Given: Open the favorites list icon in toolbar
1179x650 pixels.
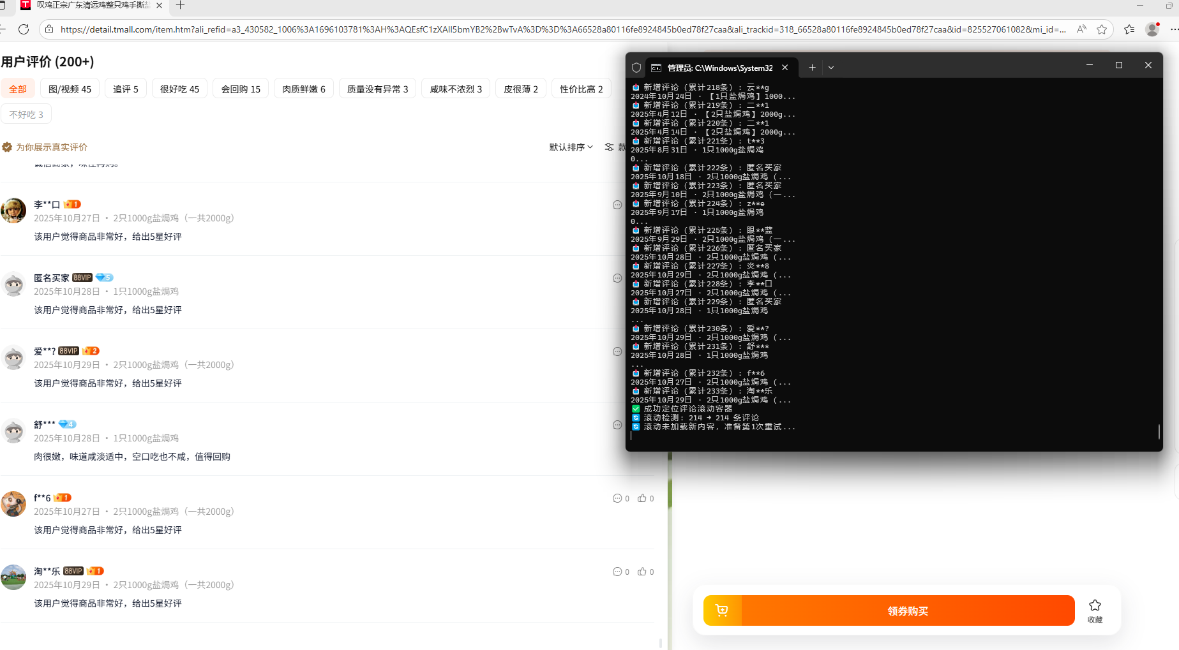Looking at the screenshot, I should (x=1129, y=29).
